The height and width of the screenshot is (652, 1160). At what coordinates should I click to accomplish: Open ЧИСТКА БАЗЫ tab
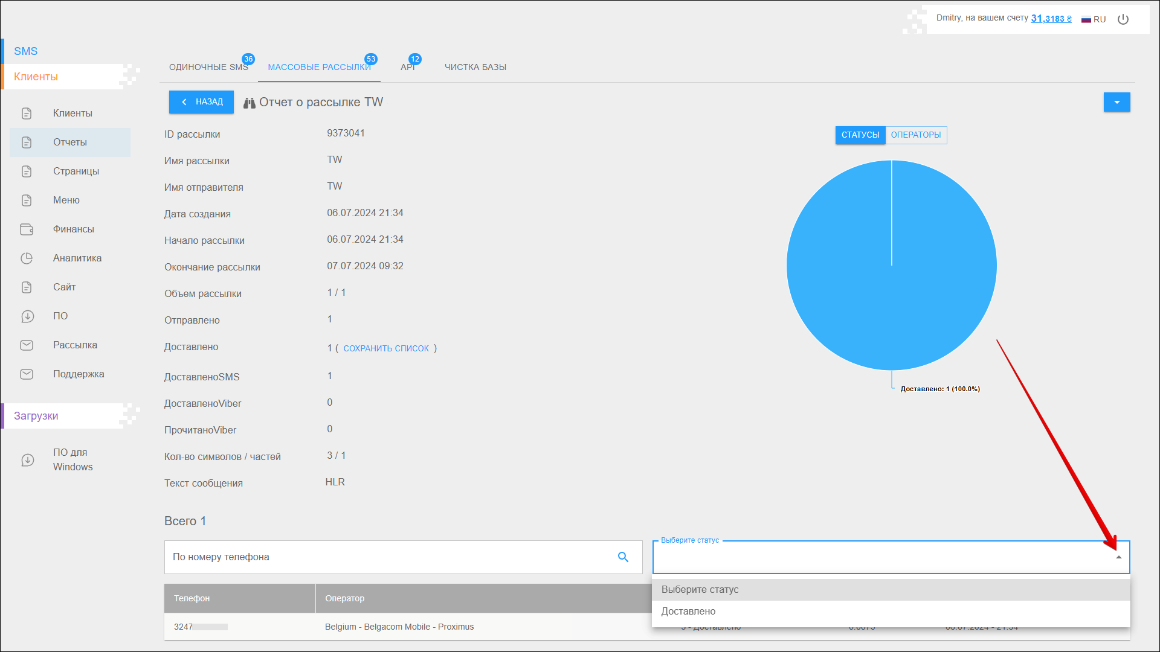pos(475,67)
